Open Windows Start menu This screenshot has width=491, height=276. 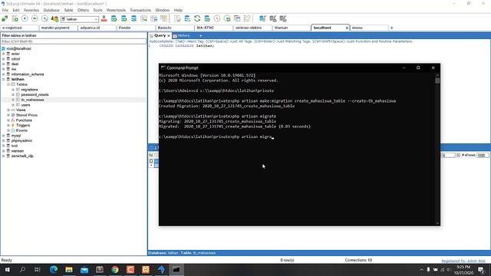pos(7,269)
